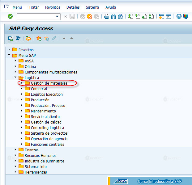Click the green Enter checkmark icon
This screenshot has height=185, width=192.
click(10, 16)
